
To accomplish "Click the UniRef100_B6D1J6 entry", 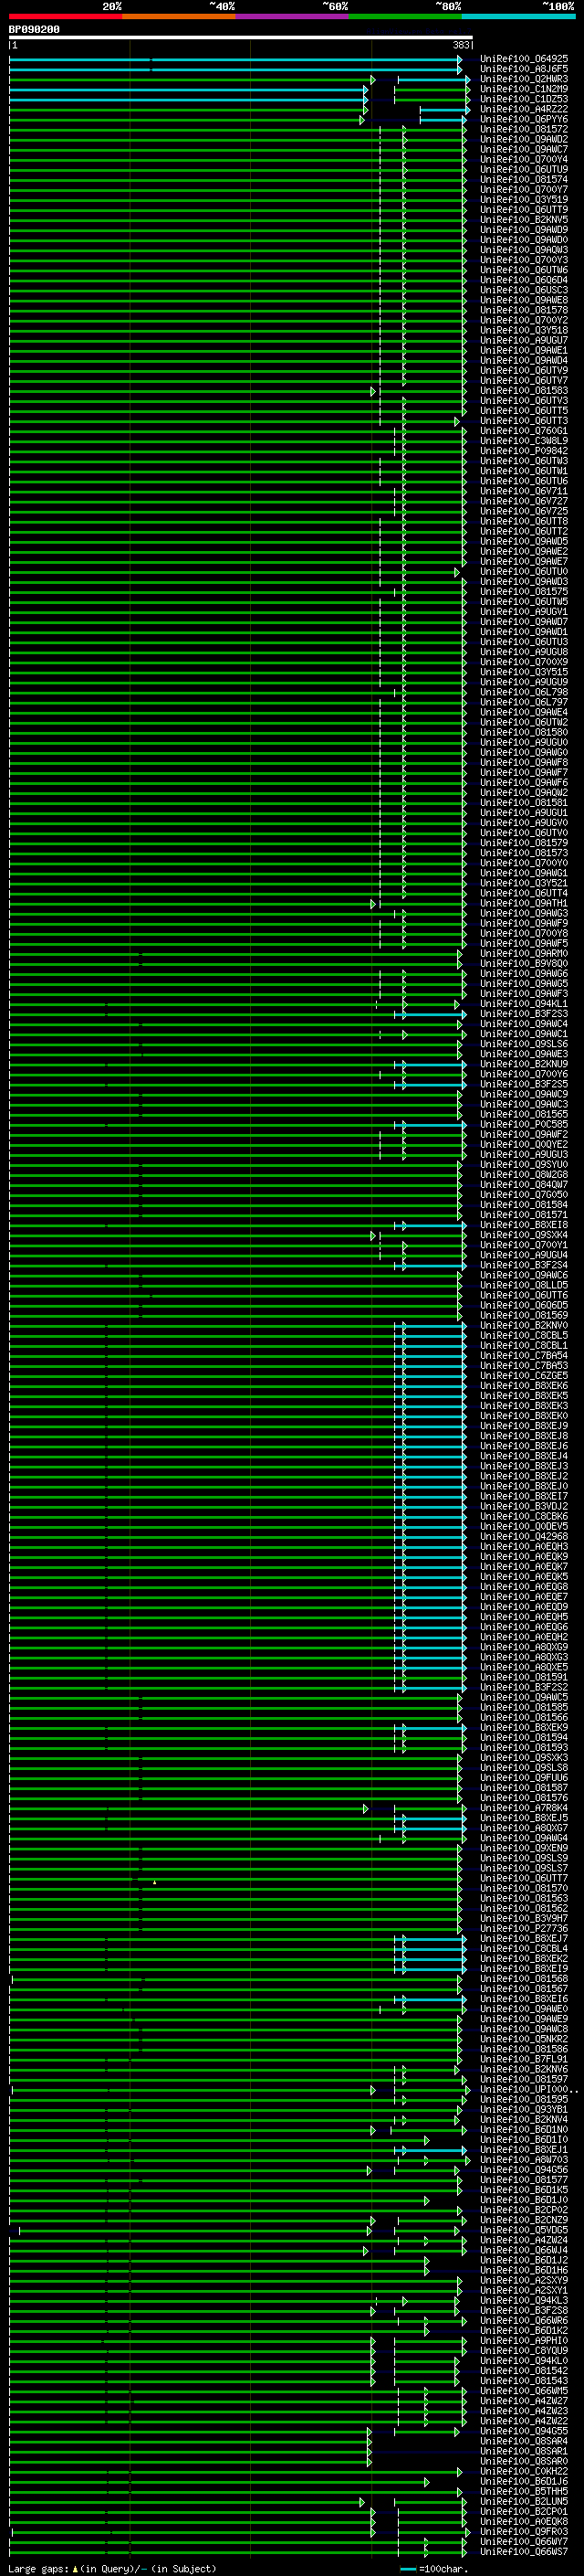I will click(524, 2481).
